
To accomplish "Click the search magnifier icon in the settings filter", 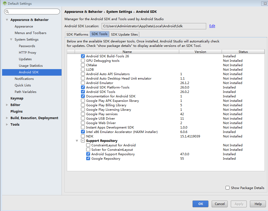I will 7,12.
